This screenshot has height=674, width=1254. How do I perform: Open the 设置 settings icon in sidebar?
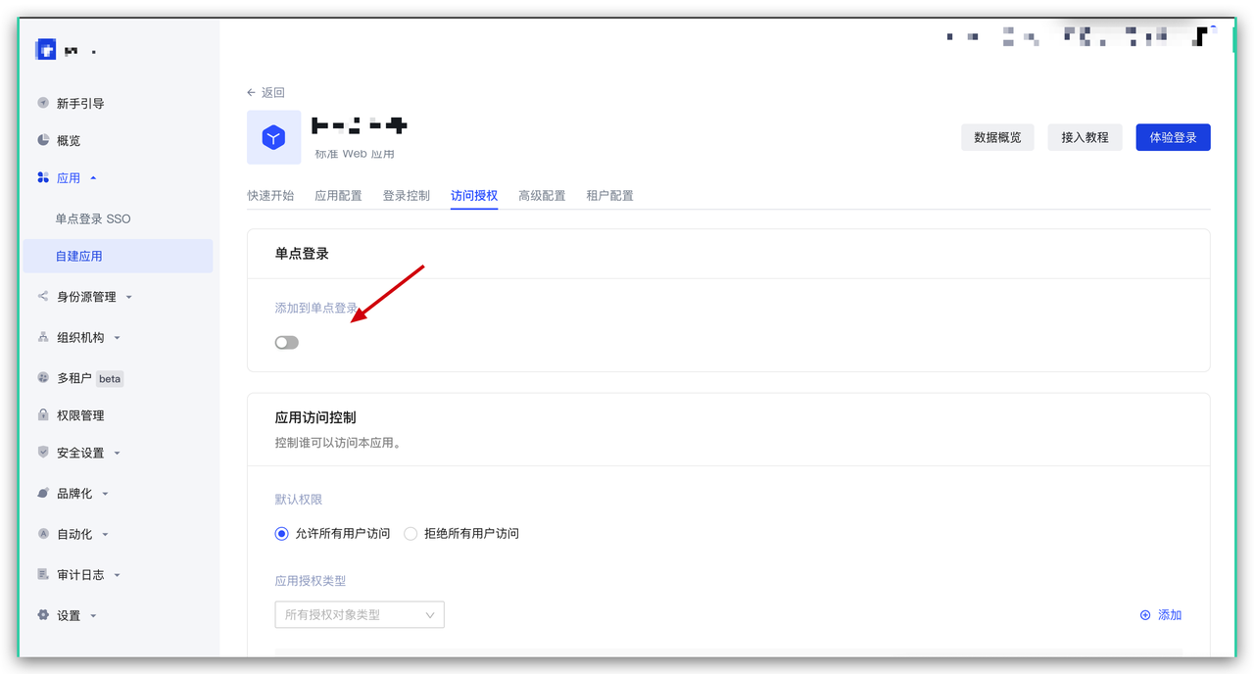pyautogui.click(x=42, y=615)
